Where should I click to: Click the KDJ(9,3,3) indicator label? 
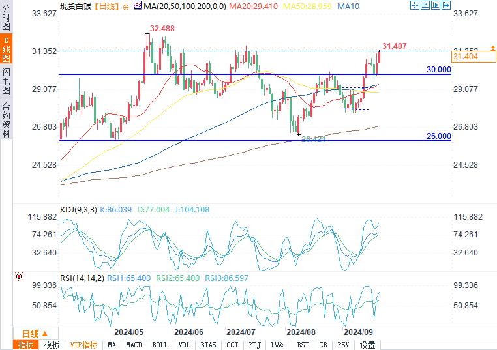[79, 210]
